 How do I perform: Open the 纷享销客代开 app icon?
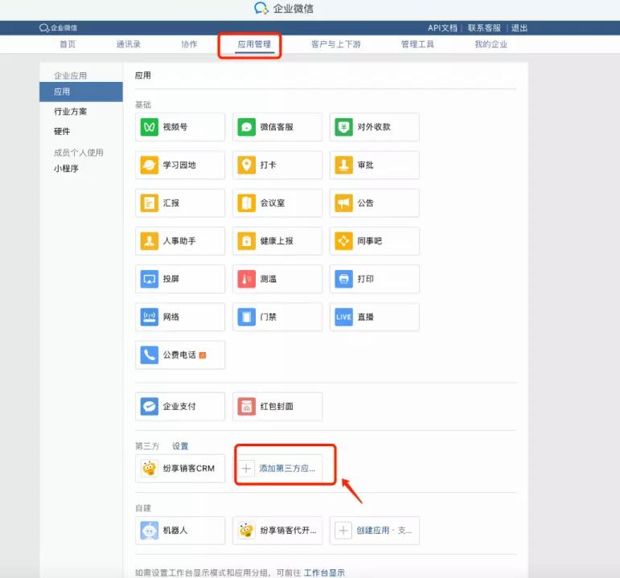(x=246, y=530)
